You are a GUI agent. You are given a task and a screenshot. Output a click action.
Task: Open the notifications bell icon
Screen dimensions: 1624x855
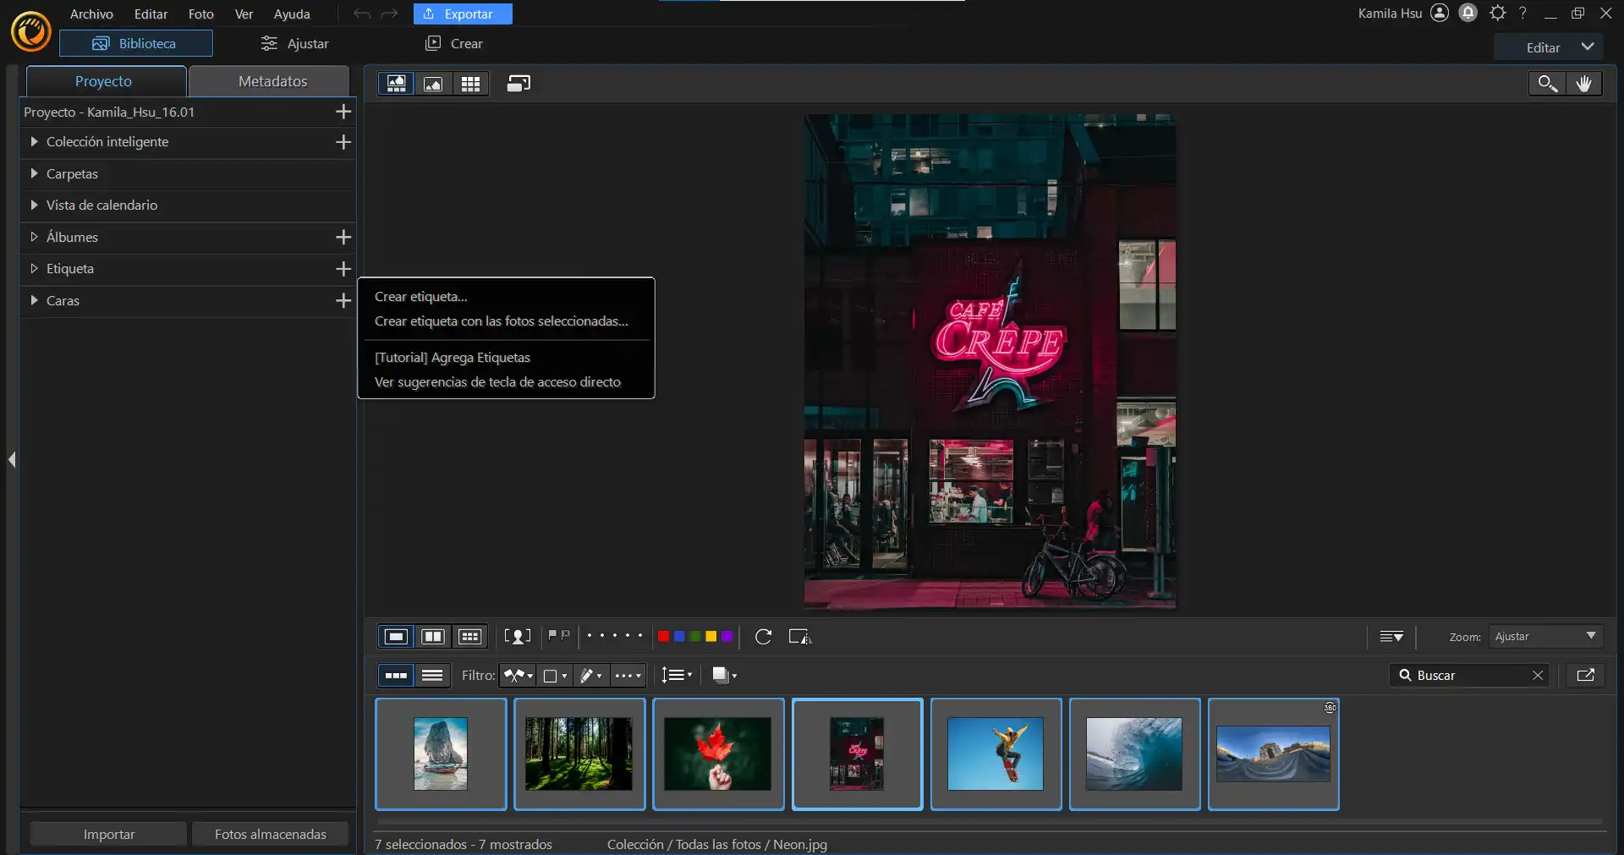pos(1468,14)
